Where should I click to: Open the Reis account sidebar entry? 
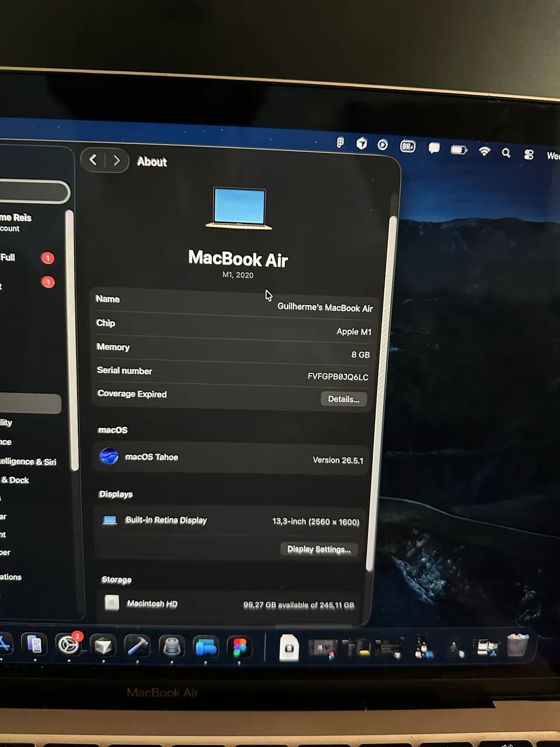click(16, 222)
